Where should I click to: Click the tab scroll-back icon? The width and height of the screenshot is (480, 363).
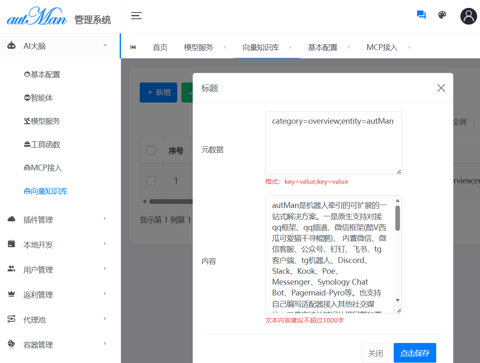pyautogui.click(x=133, y=47)
